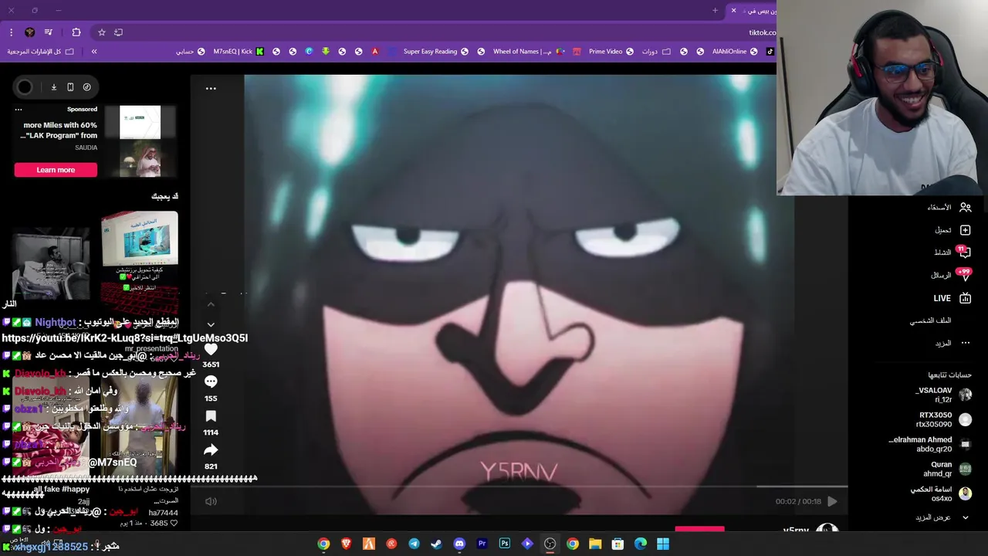Open the video comments bubble icon
This screenshot has width=988, height=556.
[x=211, y=381]
